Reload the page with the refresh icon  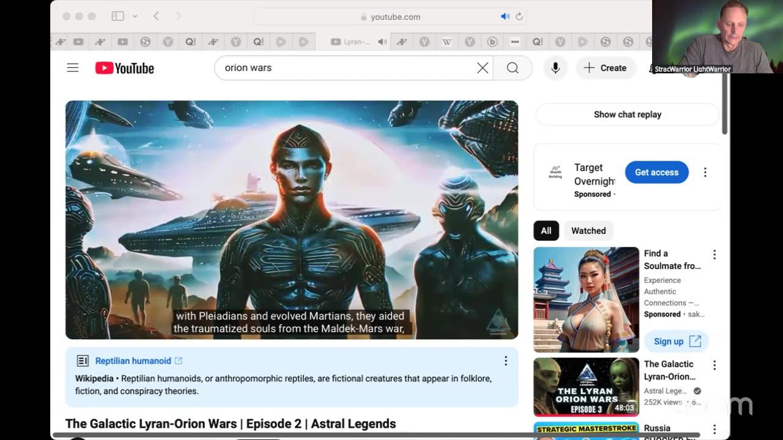tap(519, 16)
